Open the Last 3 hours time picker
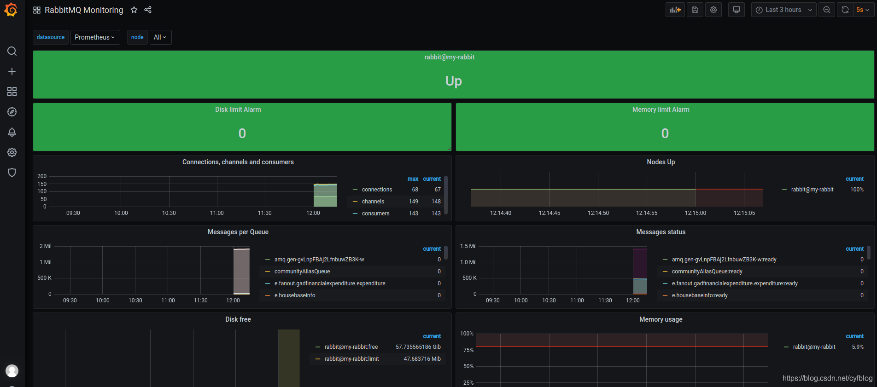 click(x=784, y=10)
